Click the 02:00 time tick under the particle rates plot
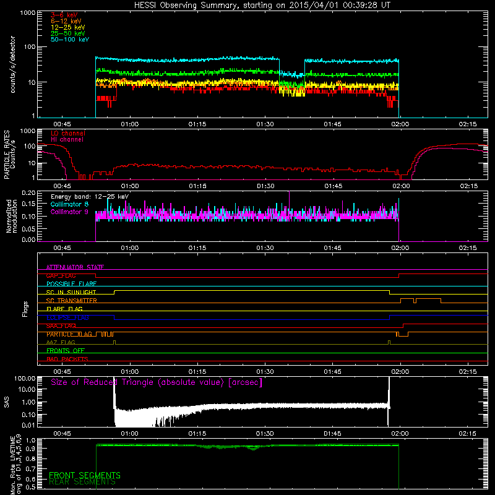 click(x=401, y=186)
